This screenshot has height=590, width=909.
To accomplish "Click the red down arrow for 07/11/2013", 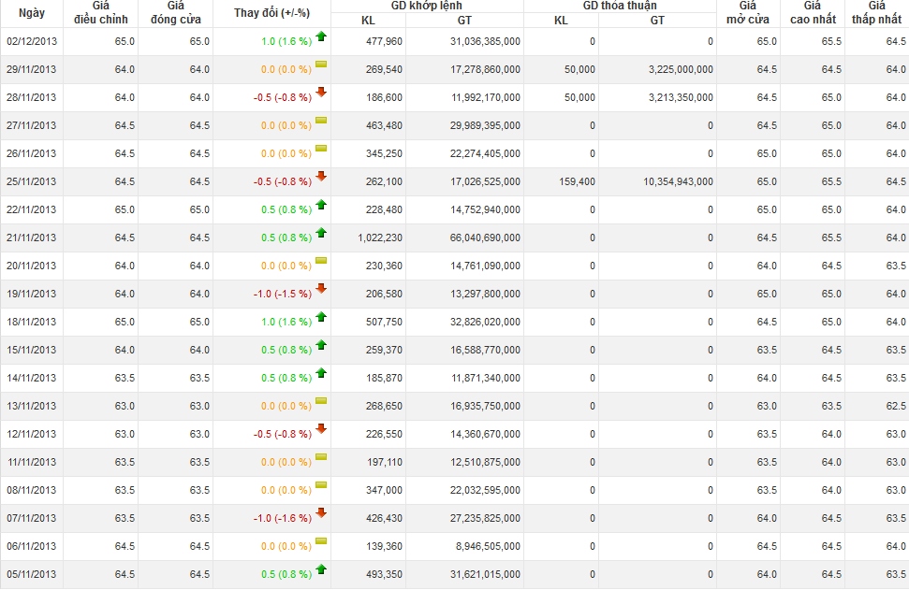I will pos(321,513).
